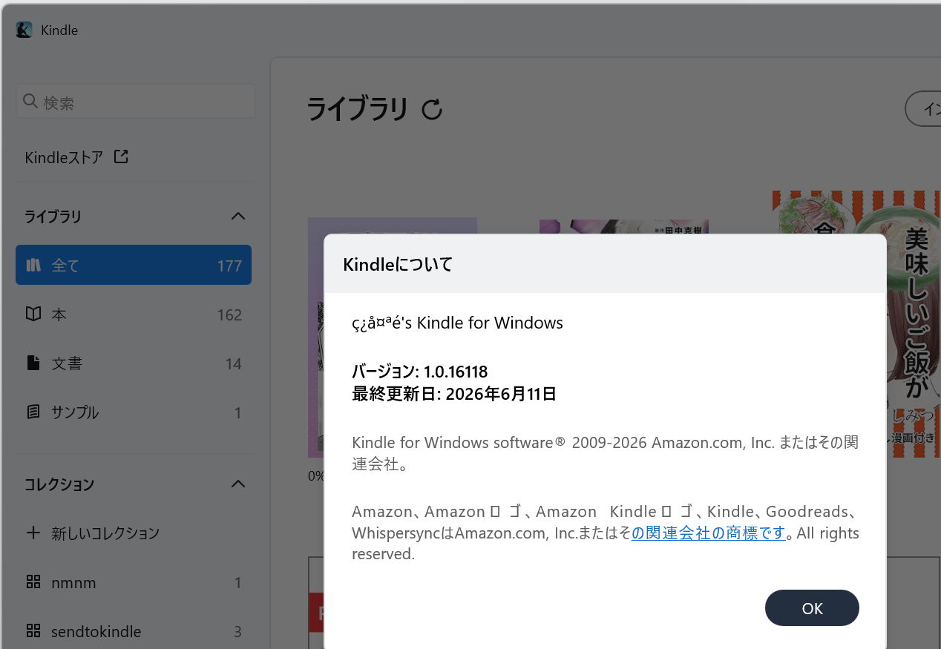The width and height of the screenshot is (941, 649).
Task: Click the 14 count beside 文書
Action: 233,364
